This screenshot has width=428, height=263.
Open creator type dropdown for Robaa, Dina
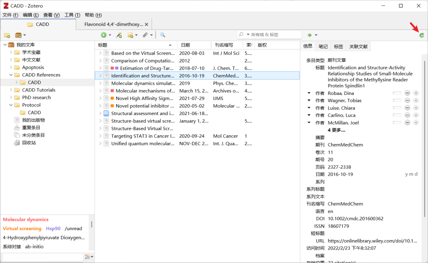coord(309,93)
